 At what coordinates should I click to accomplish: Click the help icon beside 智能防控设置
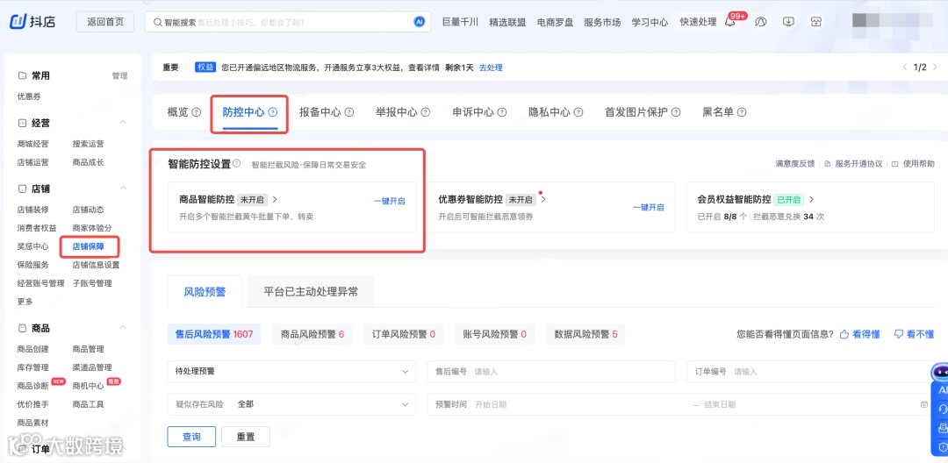[236, 164]
